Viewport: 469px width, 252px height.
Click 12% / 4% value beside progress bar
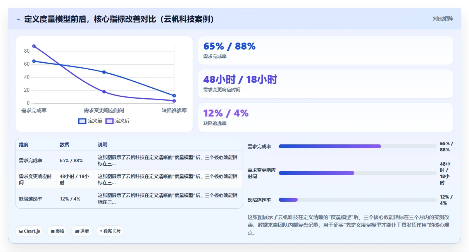(x=446, y=200)
